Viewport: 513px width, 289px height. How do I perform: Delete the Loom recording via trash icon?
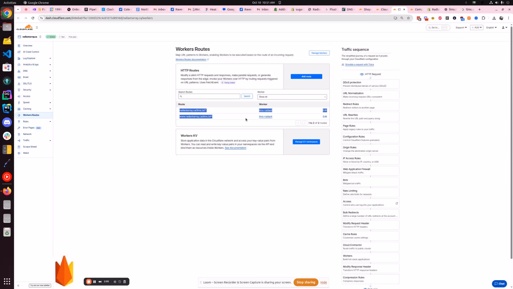(x=125, y=282)
